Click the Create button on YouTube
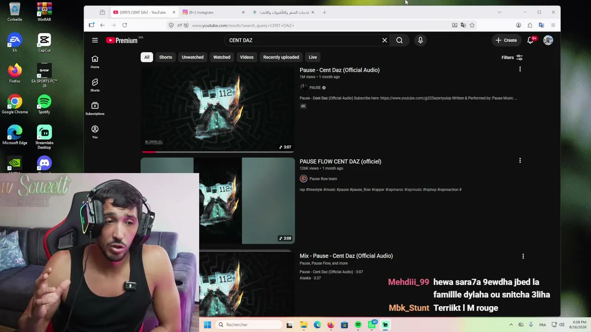The height and width of the screenshot is (332, 591). (x=506, y=40)
